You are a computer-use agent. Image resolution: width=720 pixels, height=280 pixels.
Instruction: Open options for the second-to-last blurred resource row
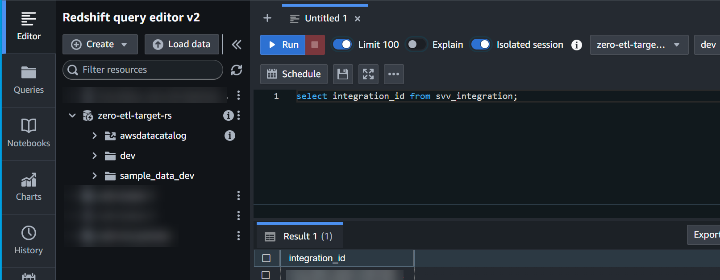pos(239,215)
